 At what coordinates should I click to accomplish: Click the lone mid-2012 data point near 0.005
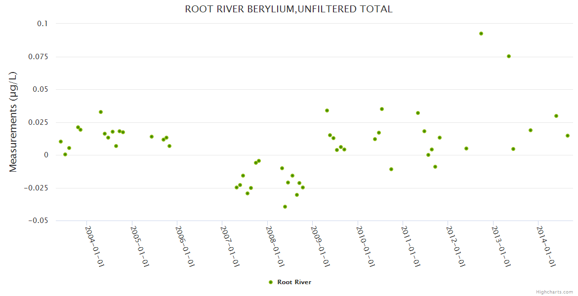(x=466, y=148)
